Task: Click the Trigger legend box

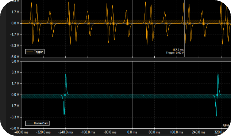Action: coord(35,52)
